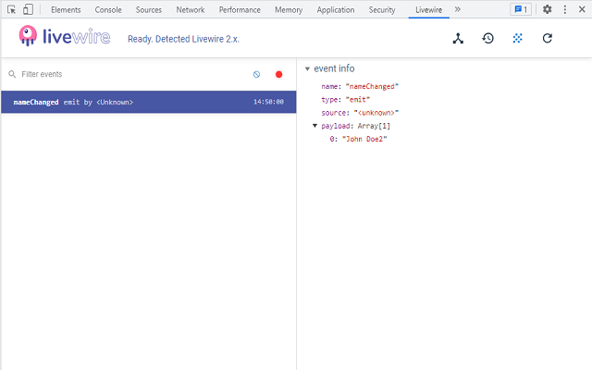592x370 pixels.
Task: Show more DevTools tabs chevron
Action: [x=458, y=9]
